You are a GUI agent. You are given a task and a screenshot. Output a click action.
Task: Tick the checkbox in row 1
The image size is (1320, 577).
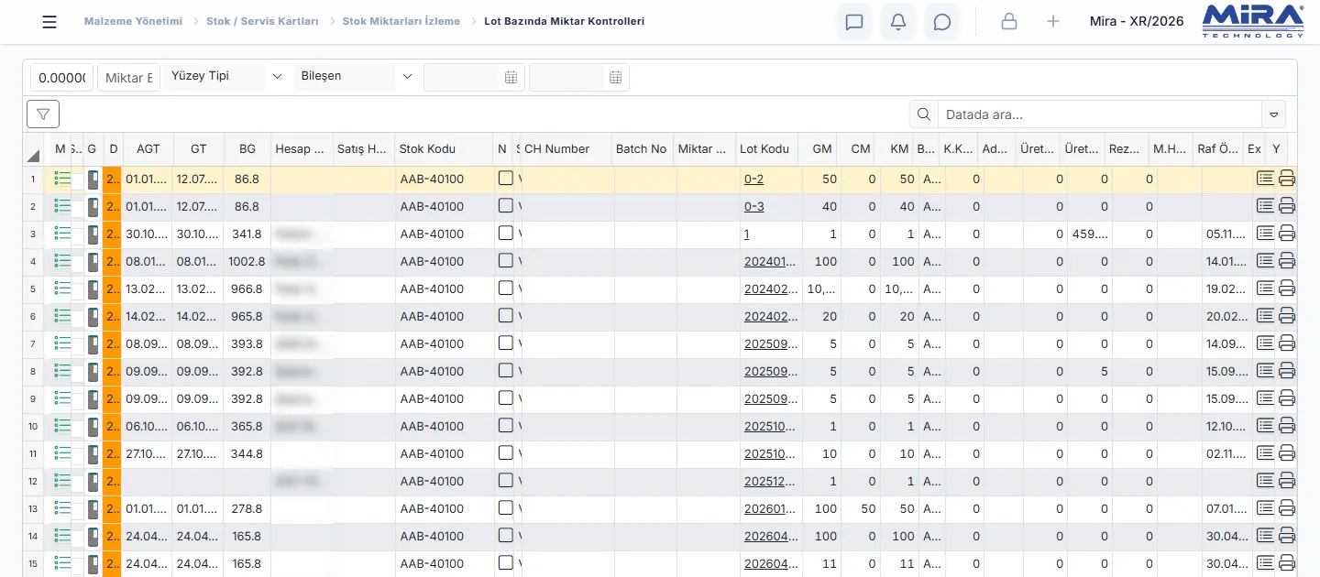click(x=506, y=179)
